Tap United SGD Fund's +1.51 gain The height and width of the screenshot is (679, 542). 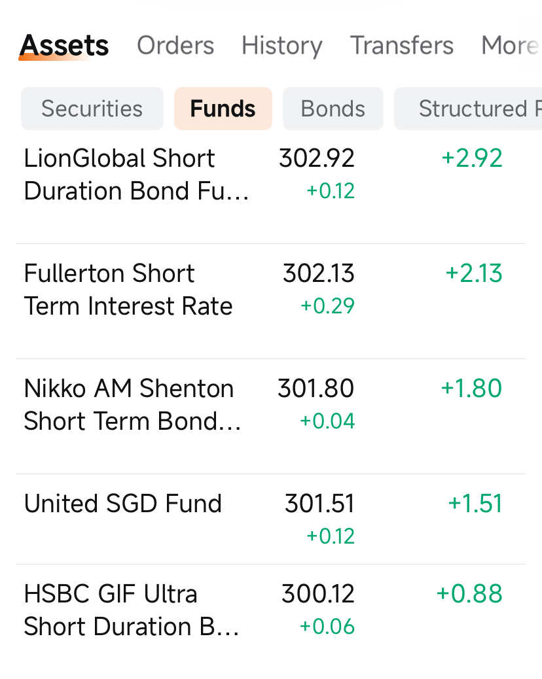click(x=475, y=504)
